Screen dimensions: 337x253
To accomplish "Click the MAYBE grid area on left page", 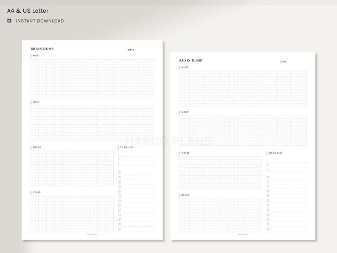I will point(72,168).
